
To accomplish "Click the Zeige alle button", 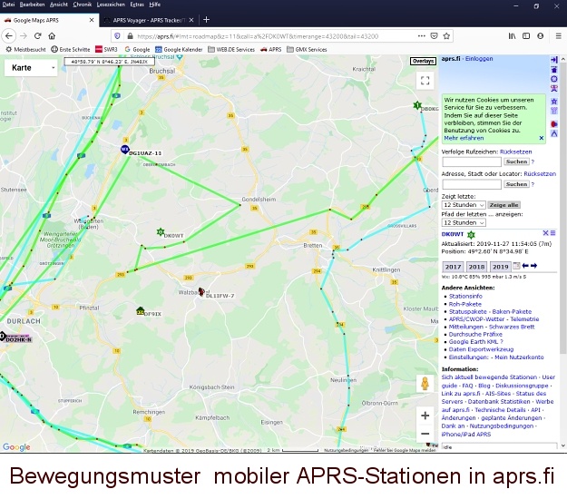I will (503, 205).
